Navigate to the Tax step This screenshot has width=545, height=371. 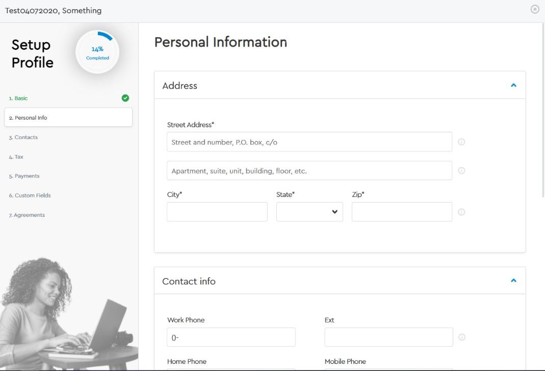16,157
